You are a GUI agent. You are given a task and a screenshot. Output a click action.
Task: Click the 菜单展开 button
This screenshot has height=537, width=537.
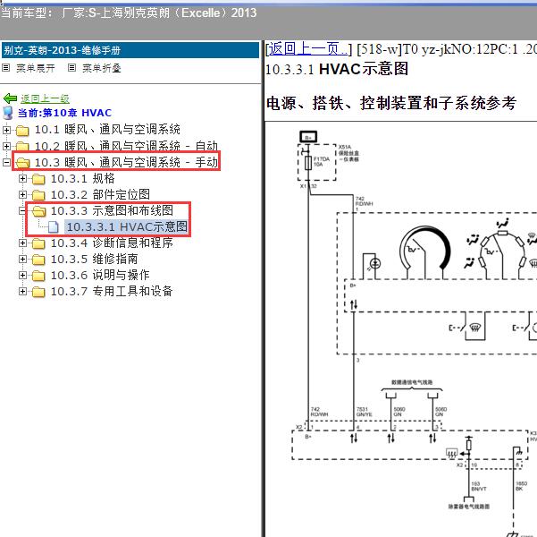tap(35, 68)
